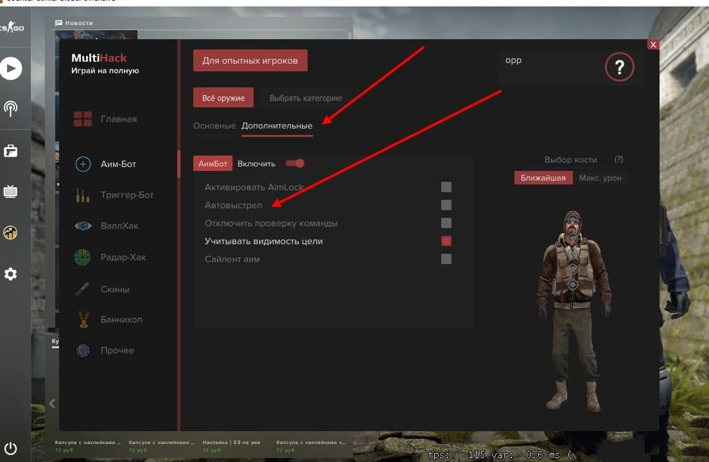Click the Выбор кости label
The height and width of the screenshot is (462, 709).
[570, 159]
